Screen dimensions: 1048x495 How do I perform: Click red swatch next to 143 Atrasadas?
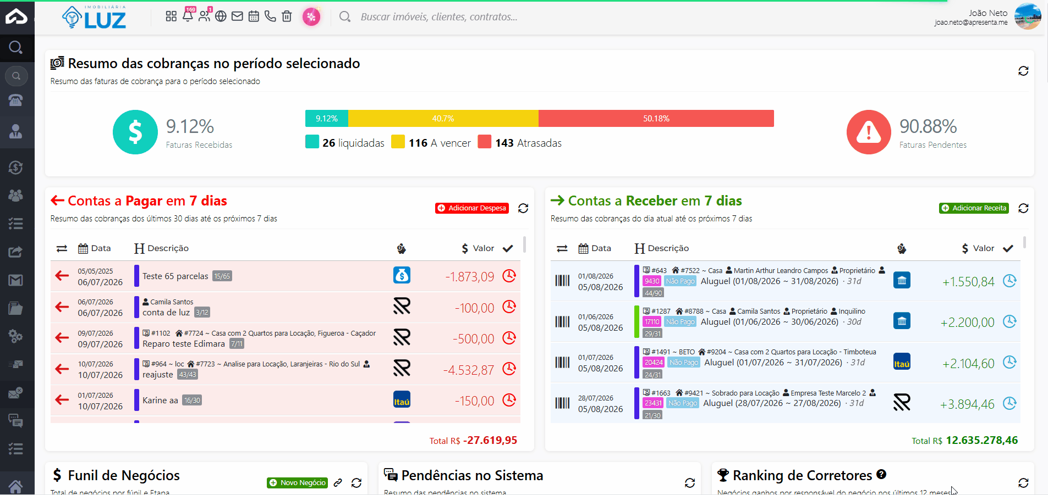485,142
